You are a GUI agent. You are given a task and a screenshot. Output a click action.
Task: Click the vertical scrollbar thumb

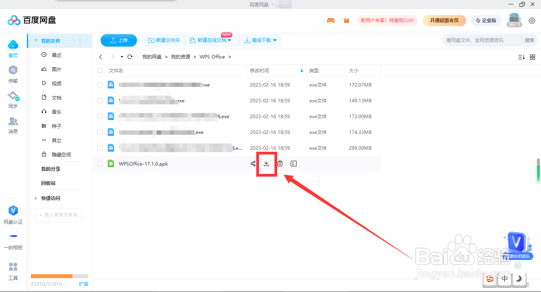pos(538,170)
